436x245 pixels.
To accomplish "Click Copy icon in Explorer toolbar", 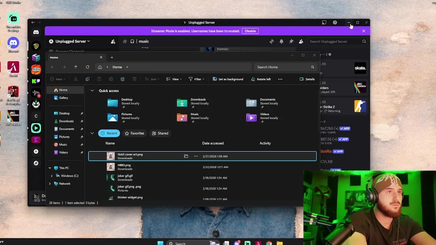I will tap(88, 79).
